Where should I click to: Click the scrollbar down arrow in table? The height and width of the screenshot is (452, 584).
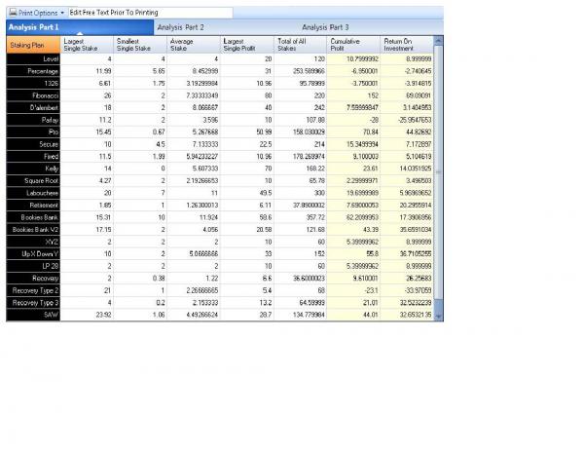coord(438,319)
